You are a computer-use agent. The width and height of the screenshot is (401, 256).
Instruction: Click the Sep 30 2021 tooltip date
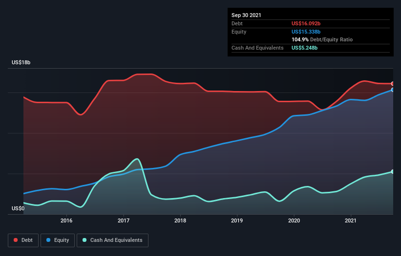click(x=246, y=15)
